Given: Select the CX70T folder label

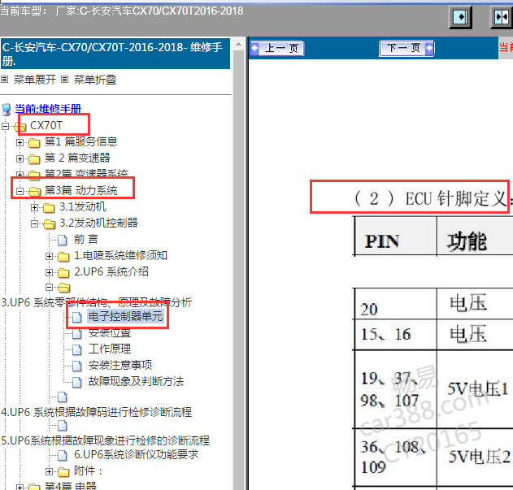Looking at the screenshot, I should pos(46,125).
